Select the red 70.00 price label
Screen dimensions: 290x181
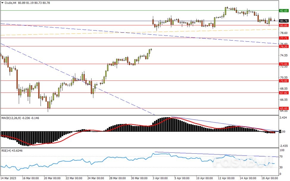point(283,81)
